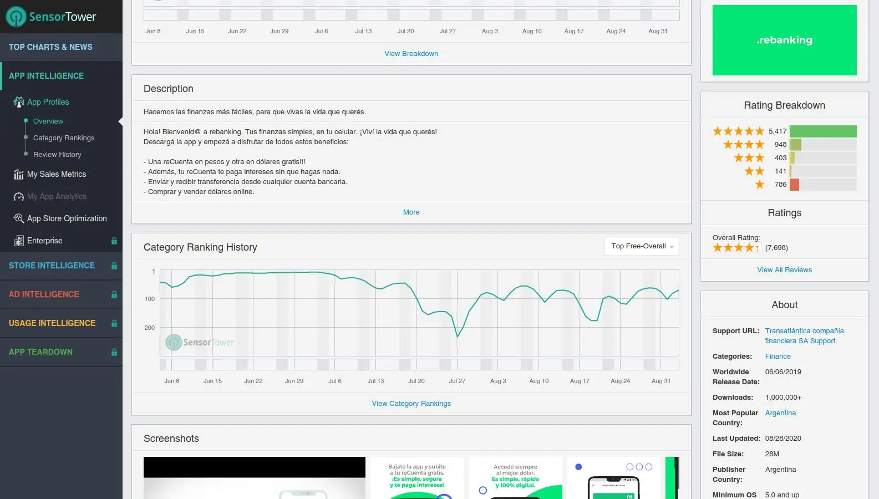879x499 pixels.
Task: Open the App Teardown section
Action: [x=61, y=352]
